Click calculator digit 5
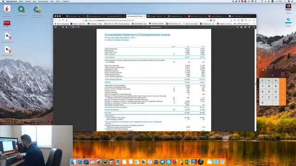The image size is (296, 166). [269, 92]
